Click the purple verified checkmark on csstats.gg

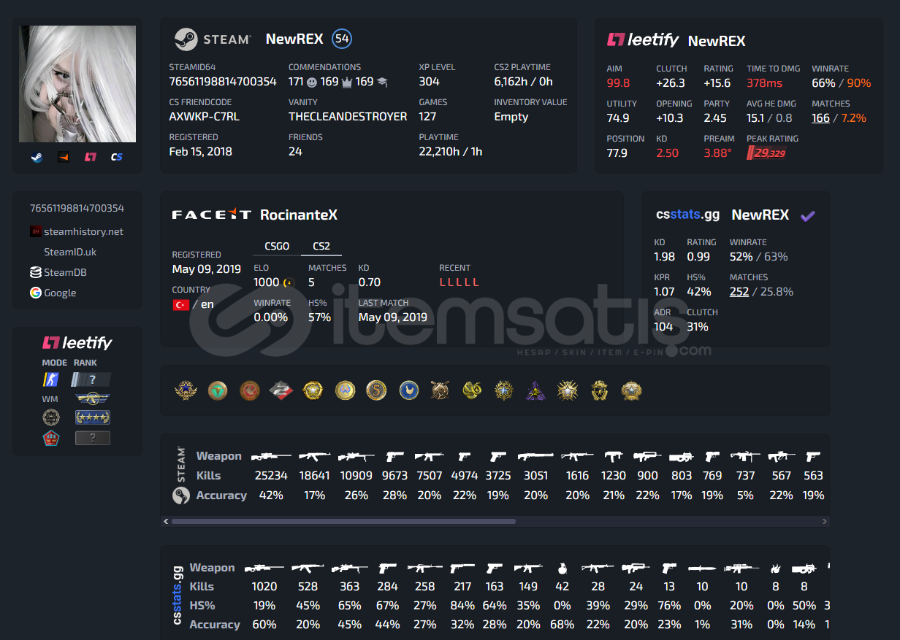point(808,215)
